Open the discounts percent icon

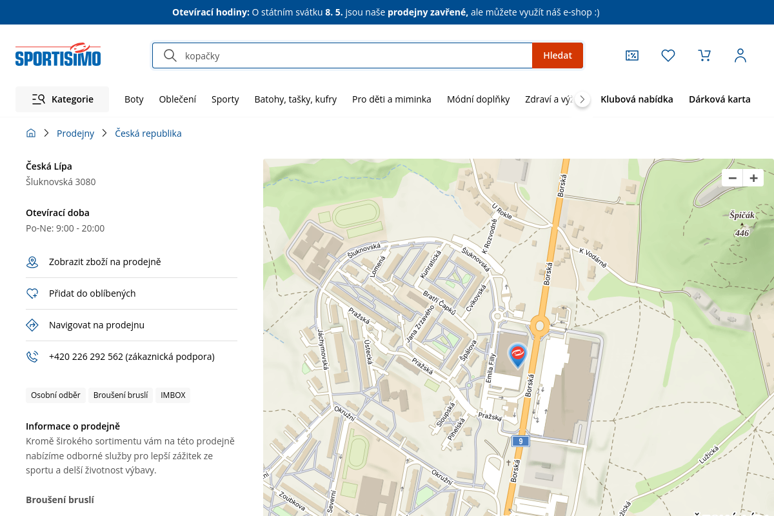point(632,55)
